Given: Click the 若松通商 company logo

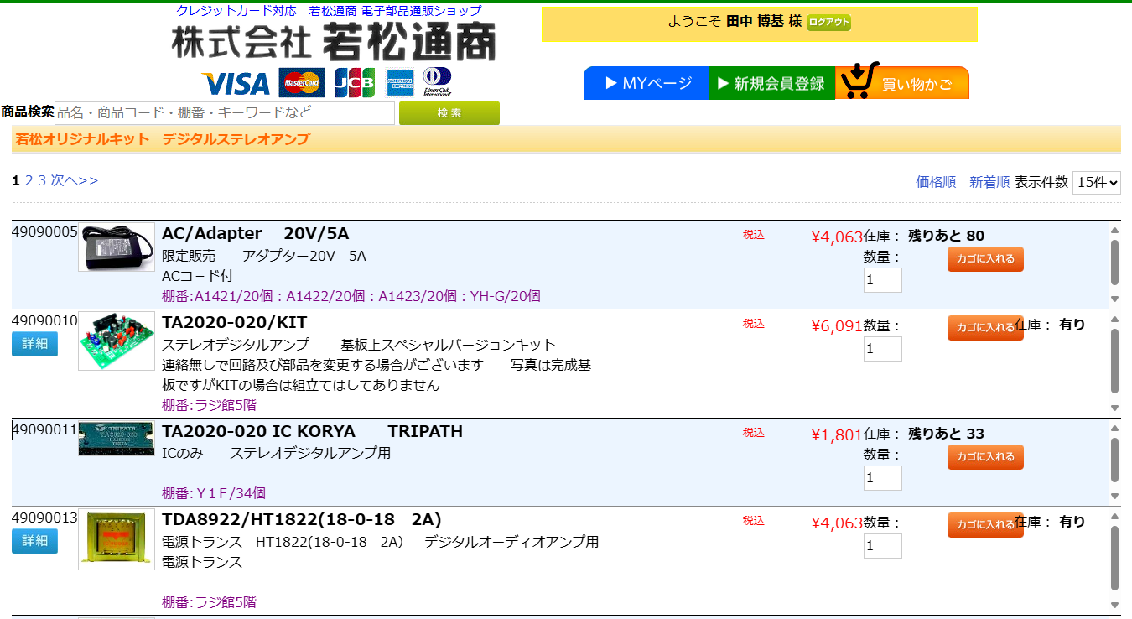Looking at the screenshot, I should coord(334,42).
